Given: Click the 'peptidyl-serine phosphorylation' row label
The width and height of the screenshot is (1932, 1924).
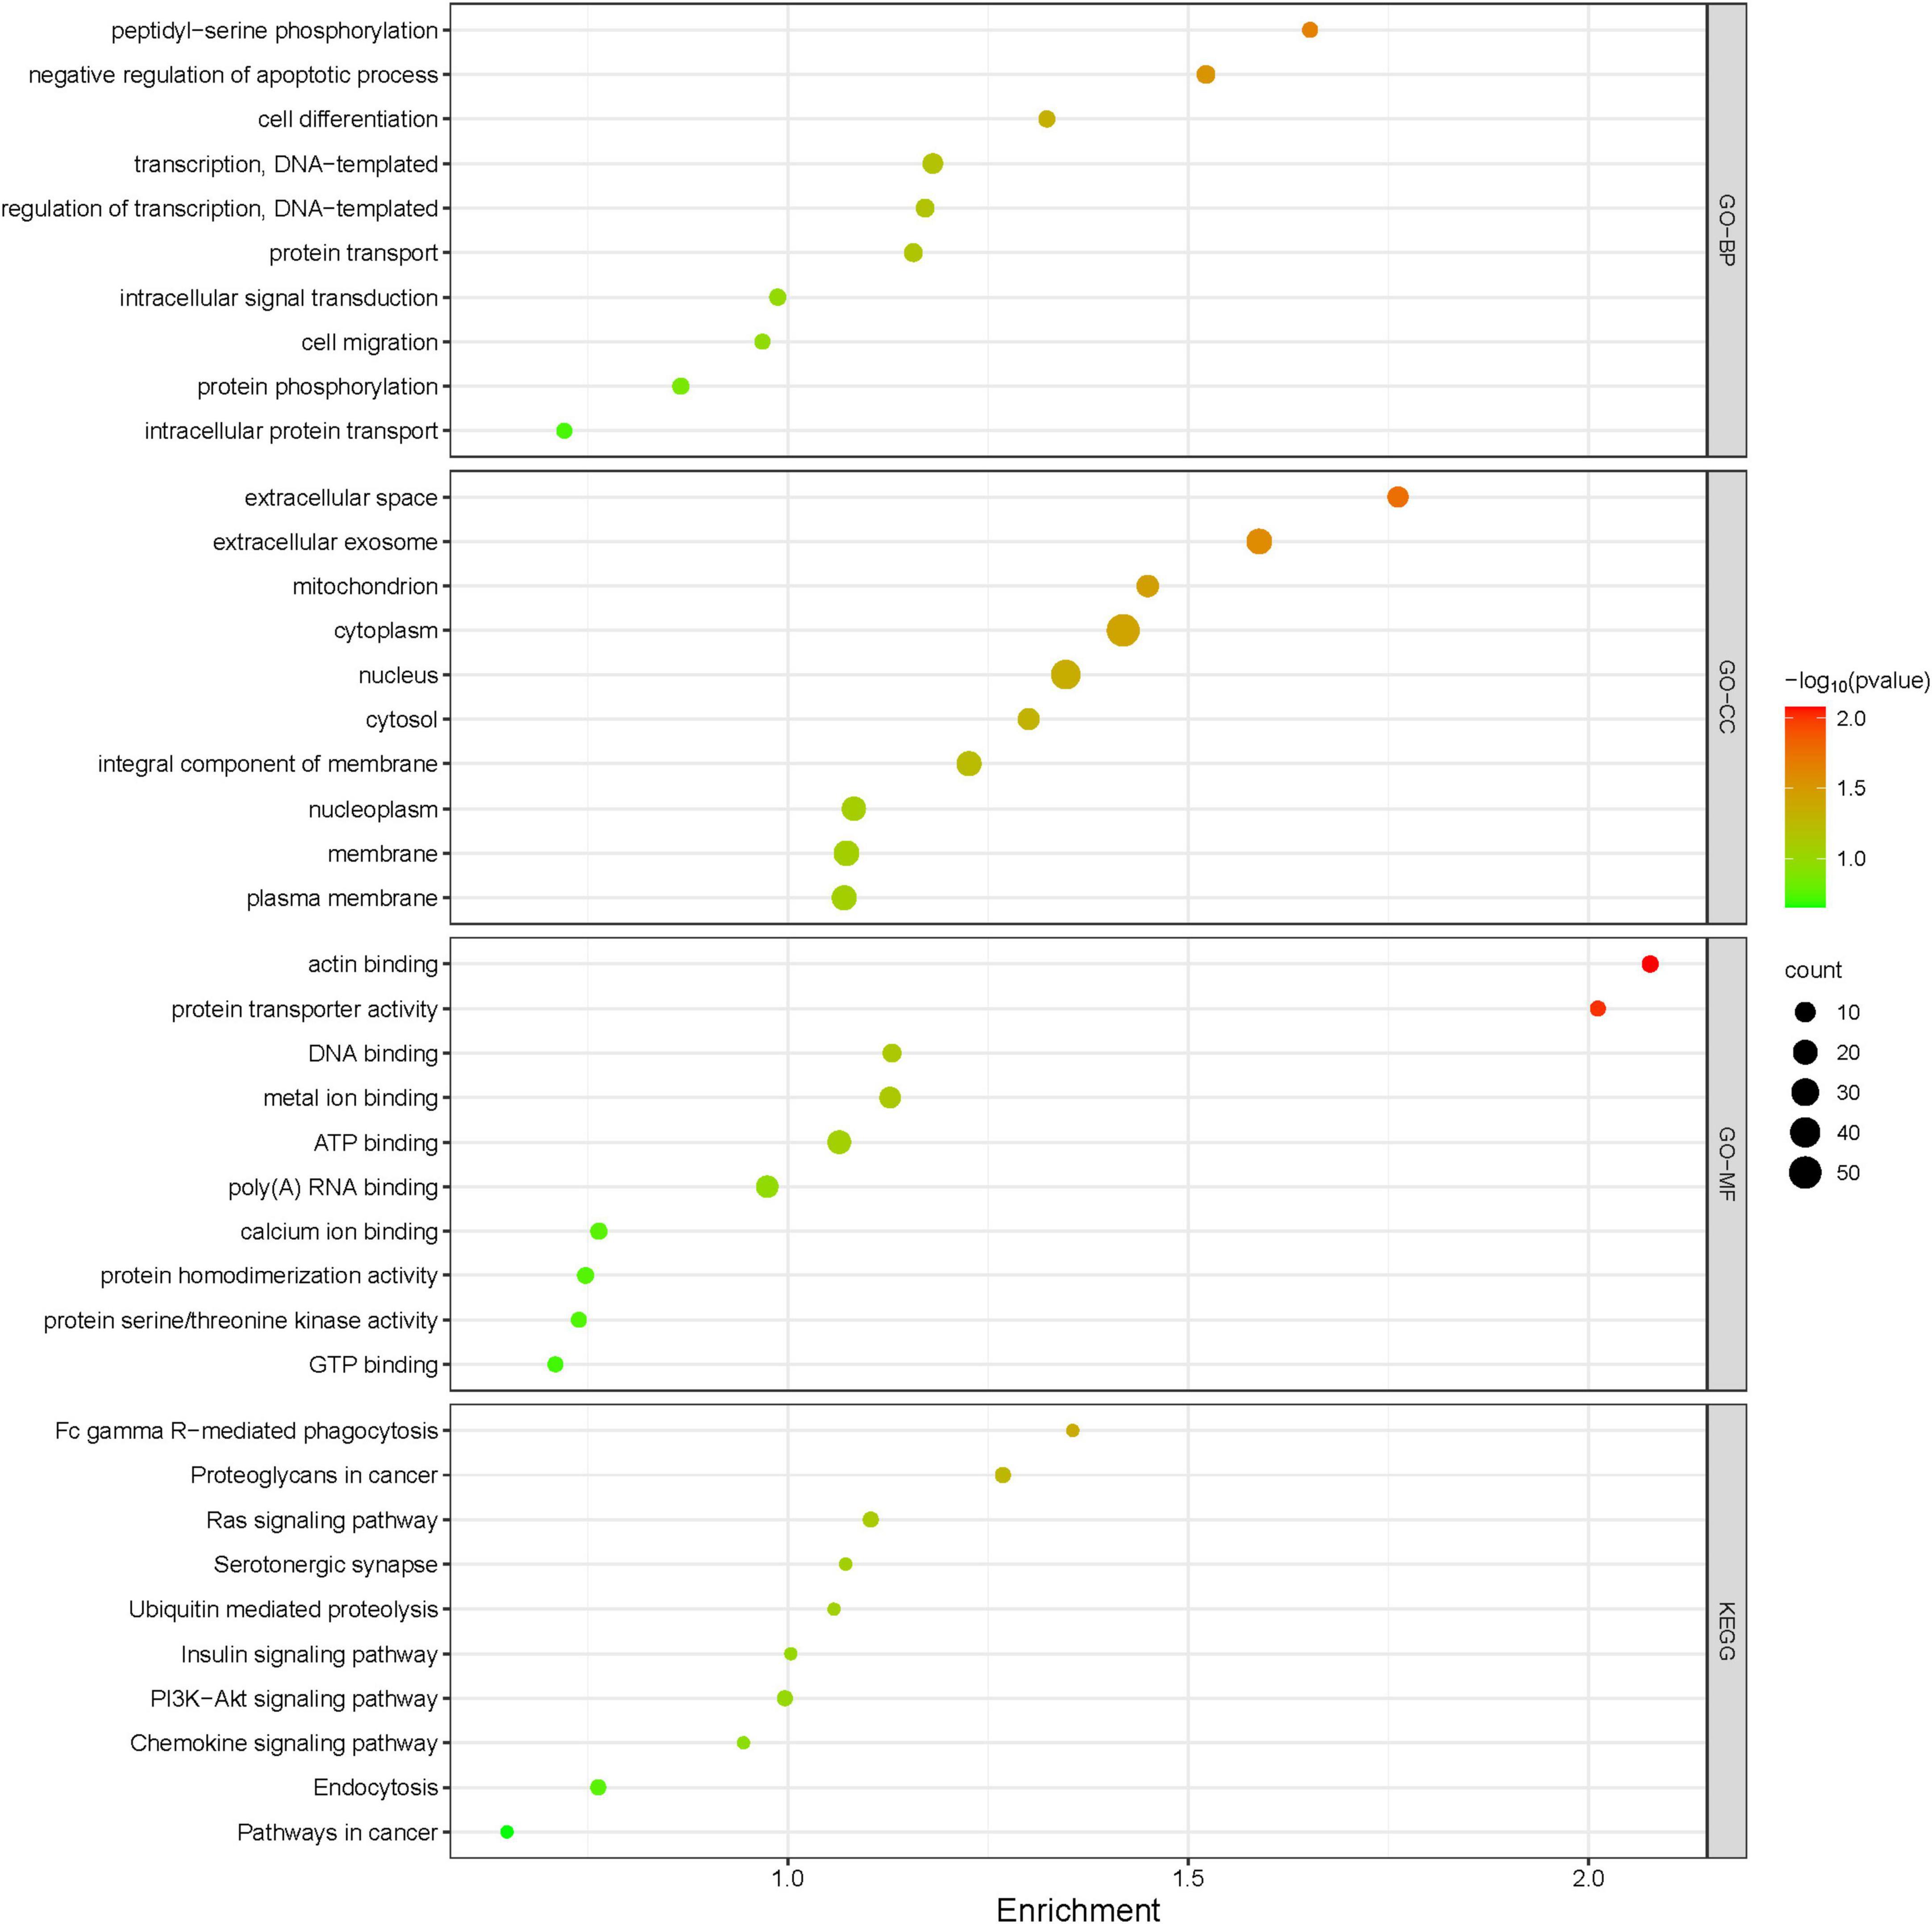Looking at the screenshot, I should coord(275,31).
